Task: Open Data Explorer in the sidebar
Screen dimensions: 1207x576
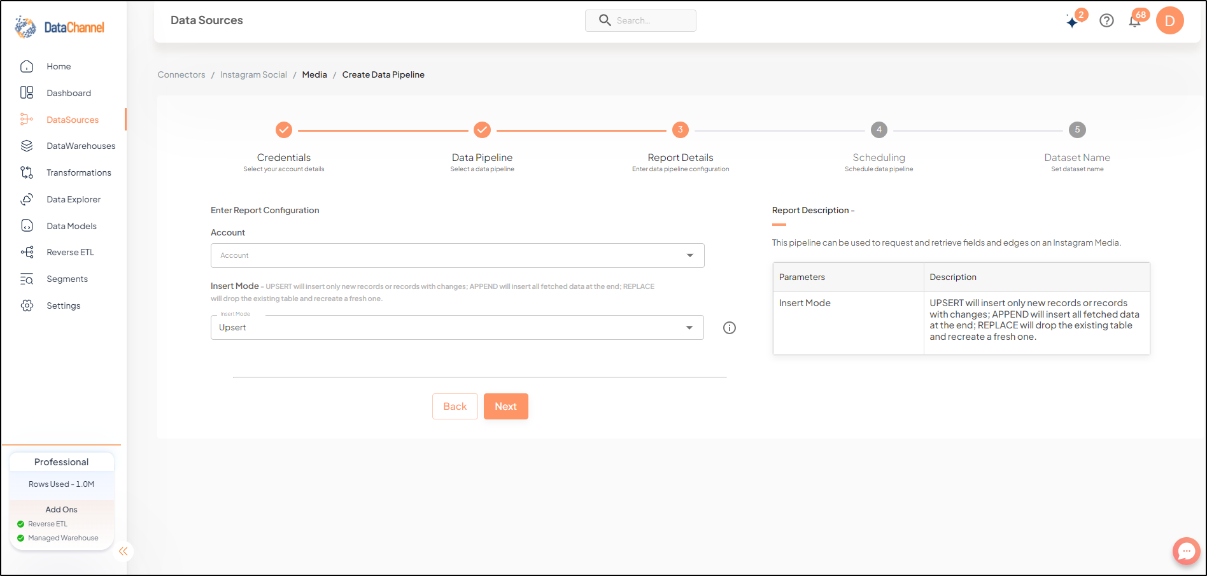Action: (74, 199)
